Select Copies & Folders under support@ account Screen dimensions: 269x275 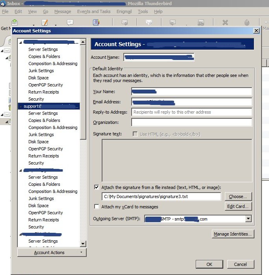point(44,120)
